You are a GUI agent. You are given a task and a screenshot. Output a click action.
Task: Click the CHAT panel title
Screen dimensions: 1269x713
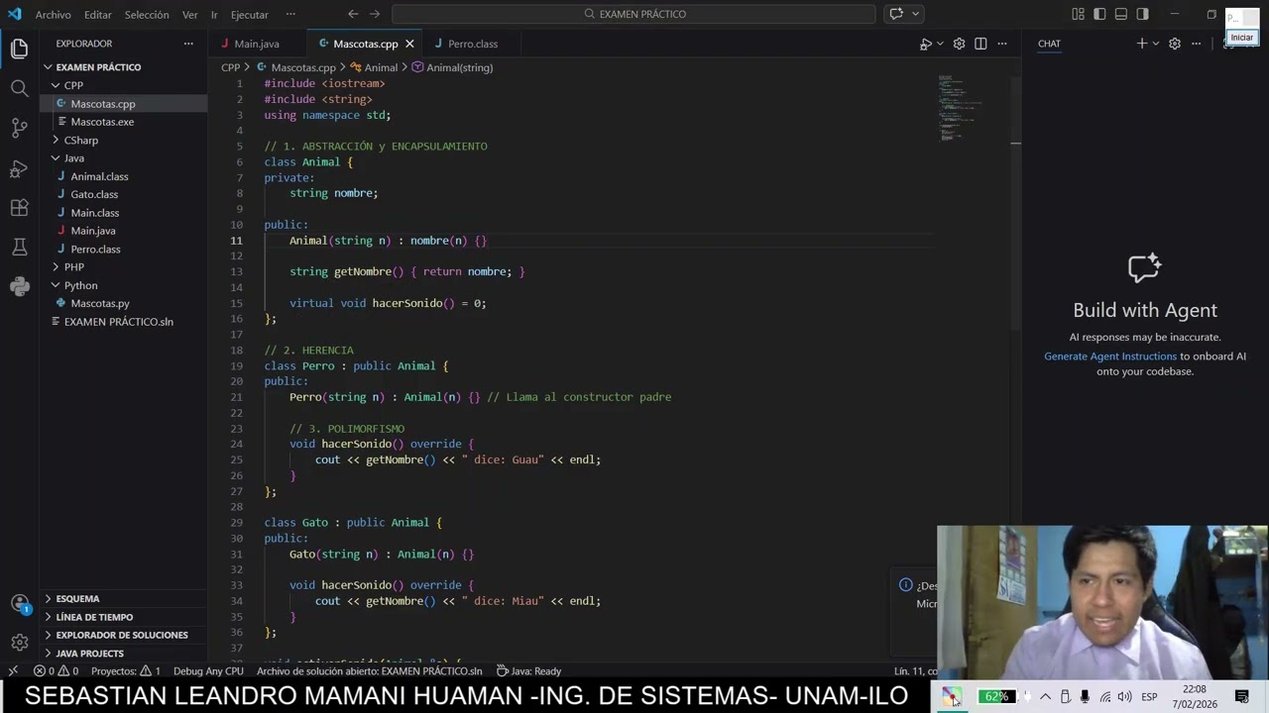(x=1049, y=44)
